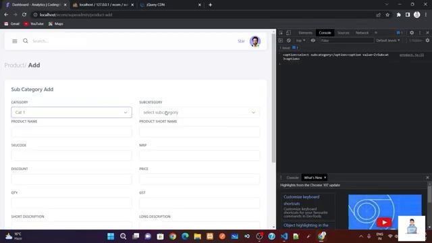This screenshot has width=432, height=243.
Task: Launch Microsoft Edge from the taskbar
Action: point(185,236)
